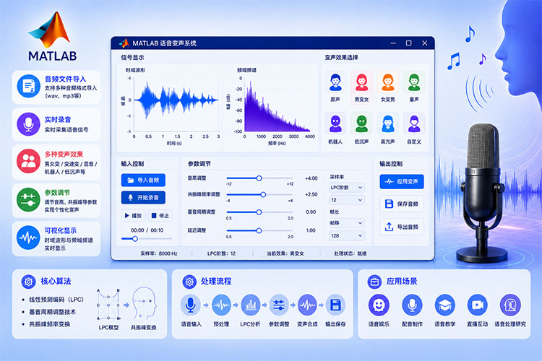The image size is (542, 361).
Task: Click the 输出保存 floppy disk step icon
Action: [x=335, y=305]
